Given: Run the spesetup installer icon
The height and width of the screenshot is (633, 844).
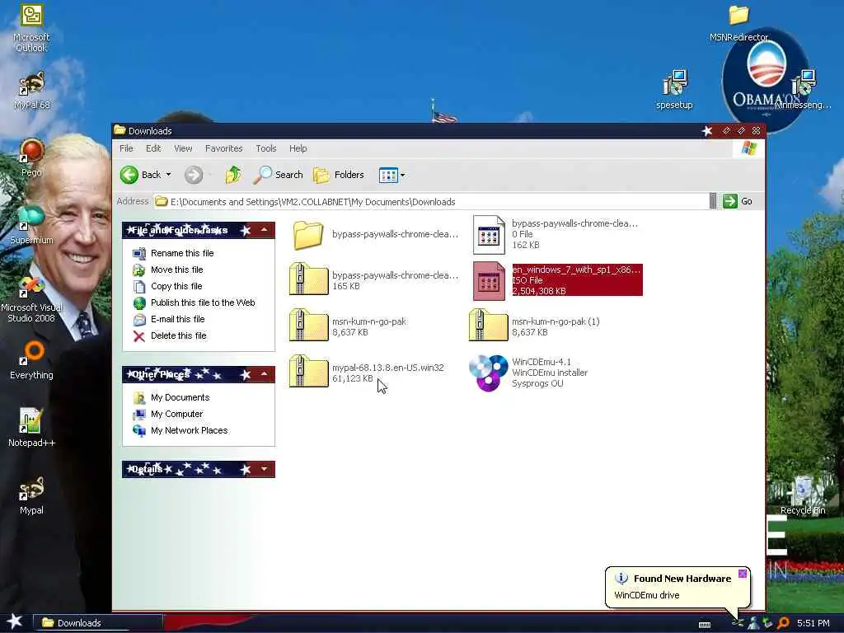Looking at the screenshot, I should (674, 89).
